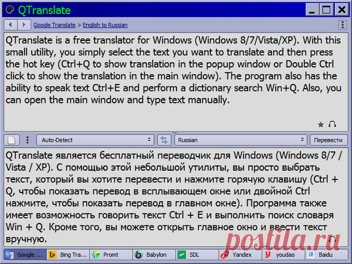The image size is (352, 264).
Task: Expand the Russian target language dropdown
Action: point(241,140)
